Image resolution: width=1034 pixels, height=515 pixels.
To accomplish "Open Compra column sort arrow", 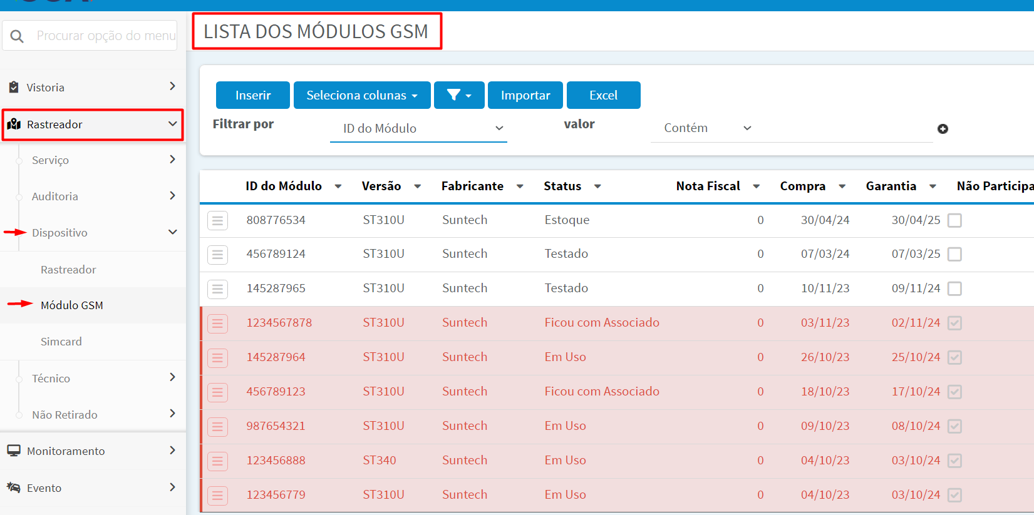I will 842,186.
